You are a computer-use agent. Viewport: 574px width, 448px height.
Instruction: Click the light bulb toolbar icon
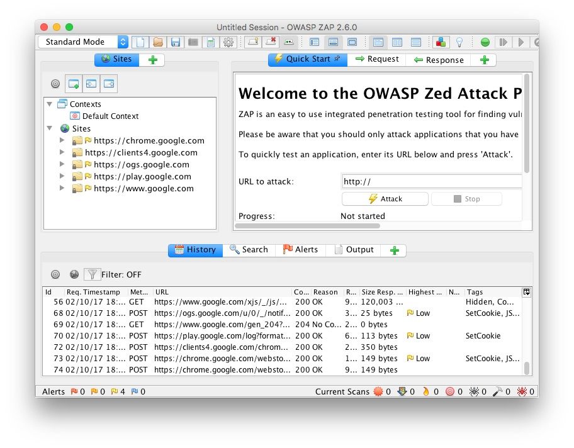(459, 42)
